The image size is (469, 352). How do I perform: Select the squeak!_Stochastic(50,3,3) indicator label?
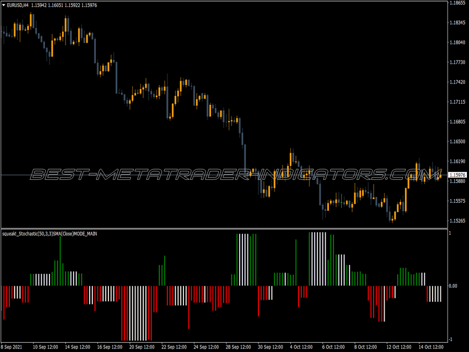point(50,234)
